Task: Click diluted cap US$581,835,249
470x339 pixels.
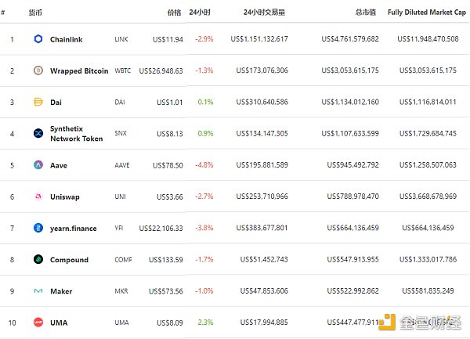Action: [428, 290]
